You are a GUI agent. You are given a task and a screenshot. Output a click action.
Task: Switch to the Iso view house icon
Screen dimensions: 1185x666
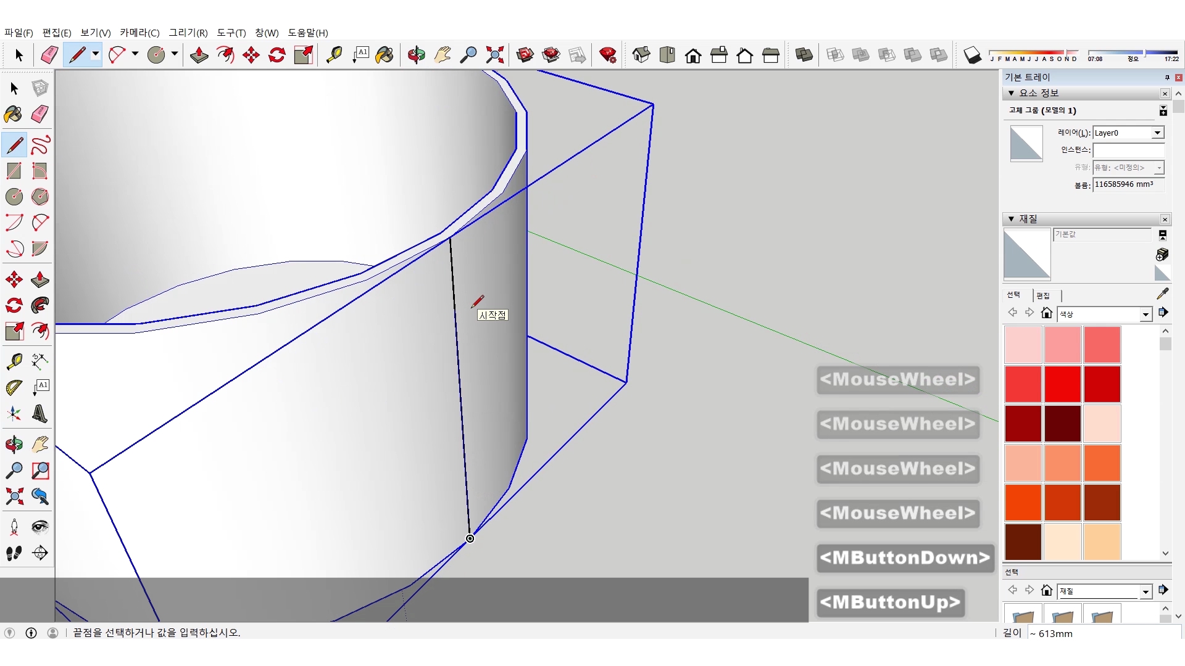[x=641, y=55]
